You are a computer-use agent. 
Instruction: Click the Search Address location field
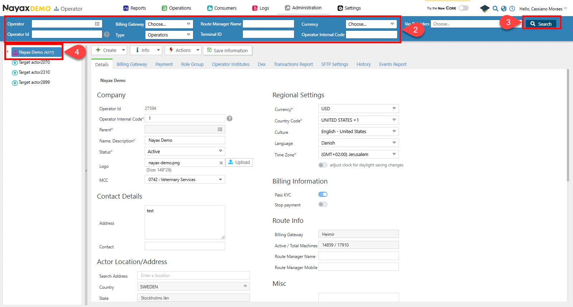pyautogui.click(x=193, y=276)
